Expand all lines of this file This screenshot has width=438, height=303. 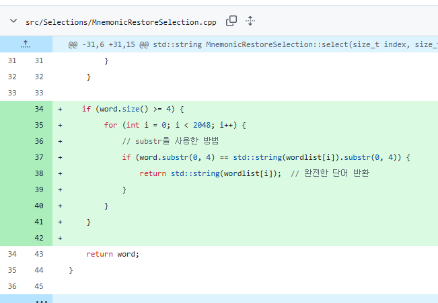pos(250,21)
